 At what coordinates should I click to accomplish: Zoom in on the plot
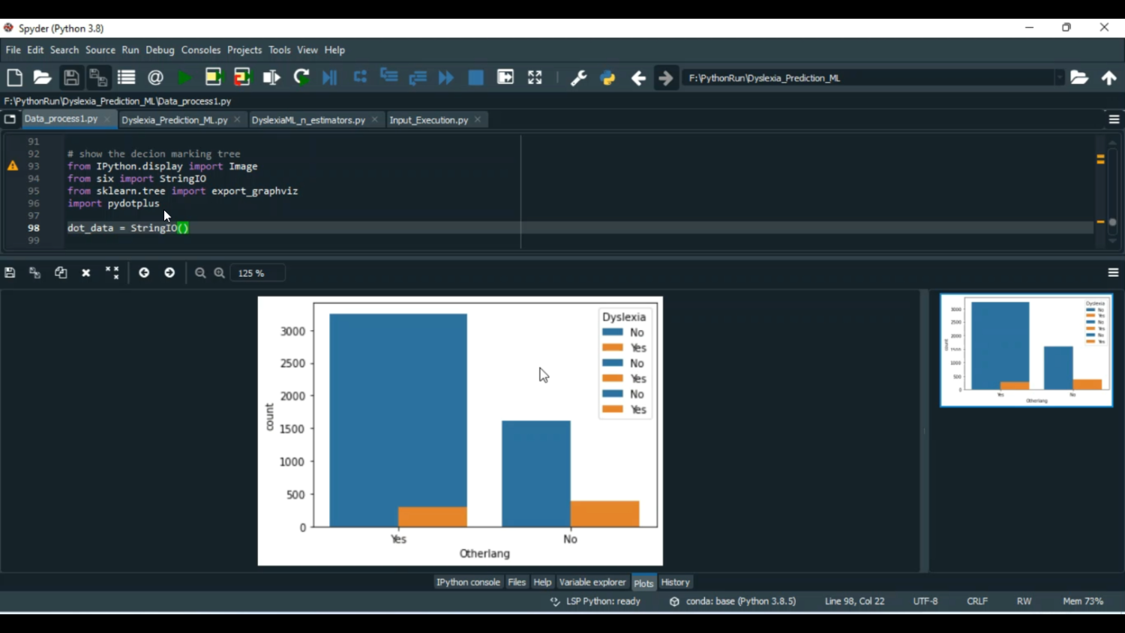219,273
